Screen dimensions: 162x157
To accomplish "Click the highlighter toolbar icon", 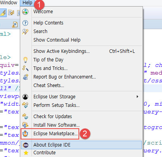I will (x=3, y=13).
